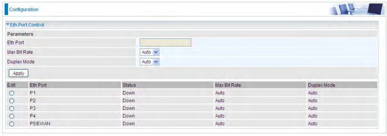Click the P3 port name cell
387x136 pixels.
pyautogui.click(x=33, y=108)
